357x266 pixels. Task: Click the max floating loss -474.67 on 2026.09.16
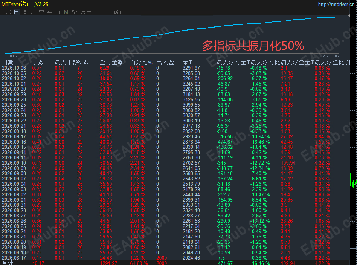pos(224,142)
